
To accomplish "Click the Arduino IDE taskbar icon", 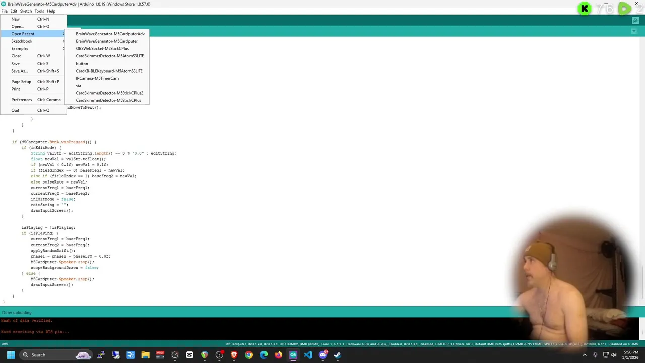I will 293,355.
